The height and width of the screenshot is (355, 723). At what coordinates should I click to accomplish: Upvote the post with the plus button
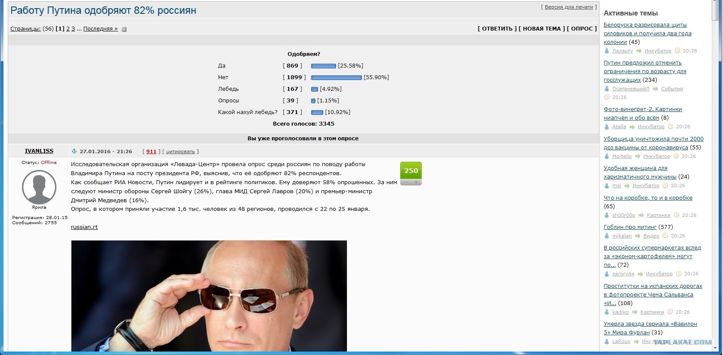coord(416,182)
